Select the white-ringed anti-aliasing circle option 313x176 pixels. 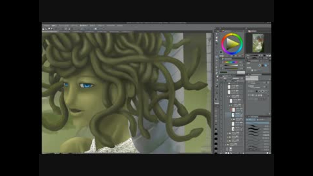[x=260, y=65]
